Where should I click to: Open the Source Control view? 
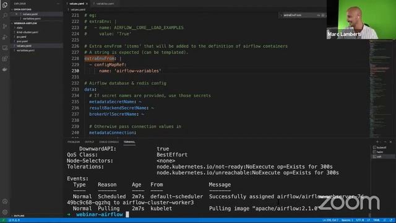click(x=5, y=26)
